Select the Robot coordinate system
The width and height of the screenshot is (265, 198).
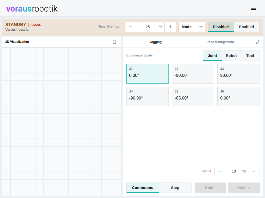point(231,56)
